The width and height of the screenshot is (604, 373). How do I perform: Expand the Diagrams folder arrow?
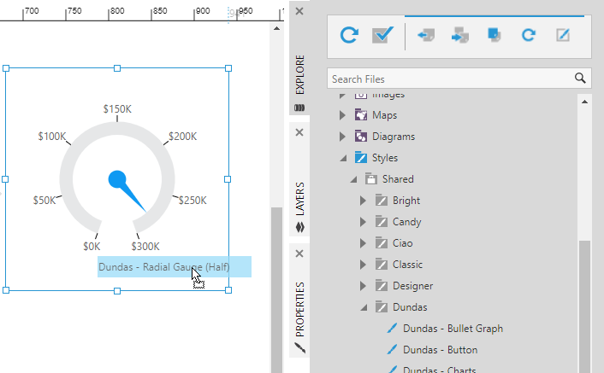343,137
